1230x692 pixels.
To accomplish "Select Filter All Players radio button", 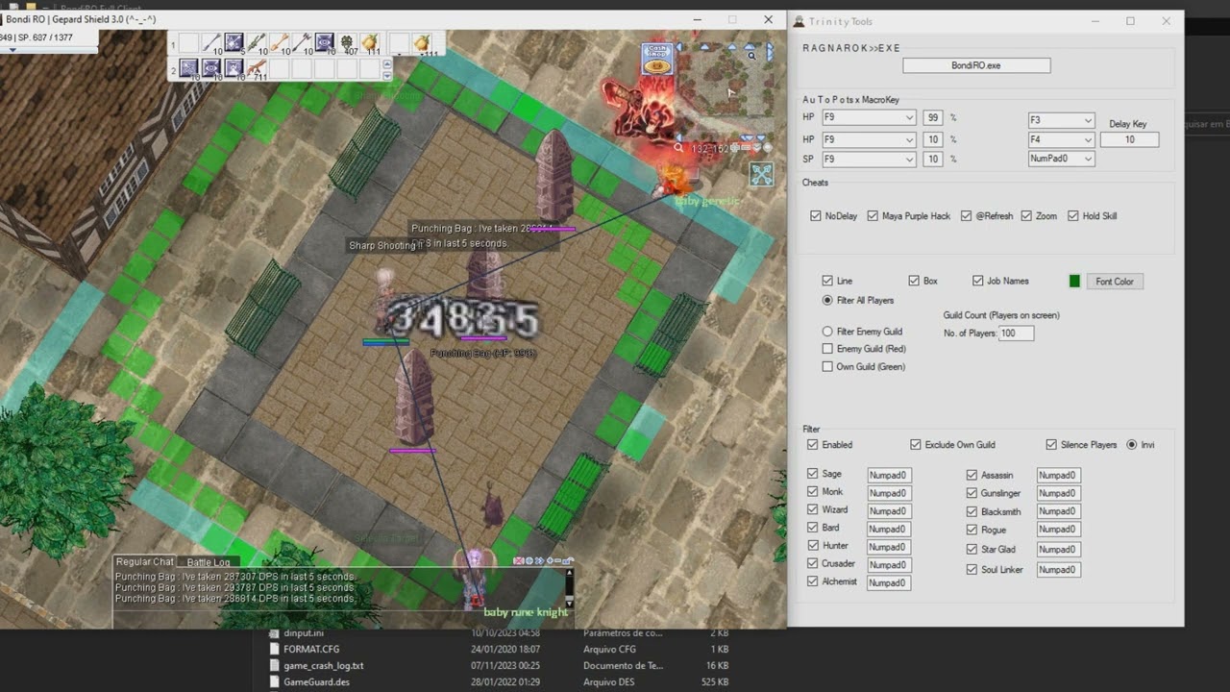I will 827,300.
